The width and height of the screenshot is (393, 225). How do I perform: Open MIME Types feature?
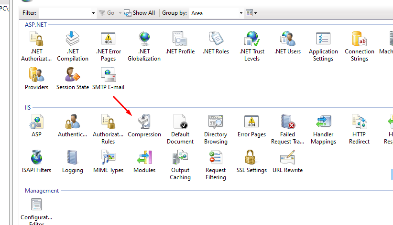[109, 158]
